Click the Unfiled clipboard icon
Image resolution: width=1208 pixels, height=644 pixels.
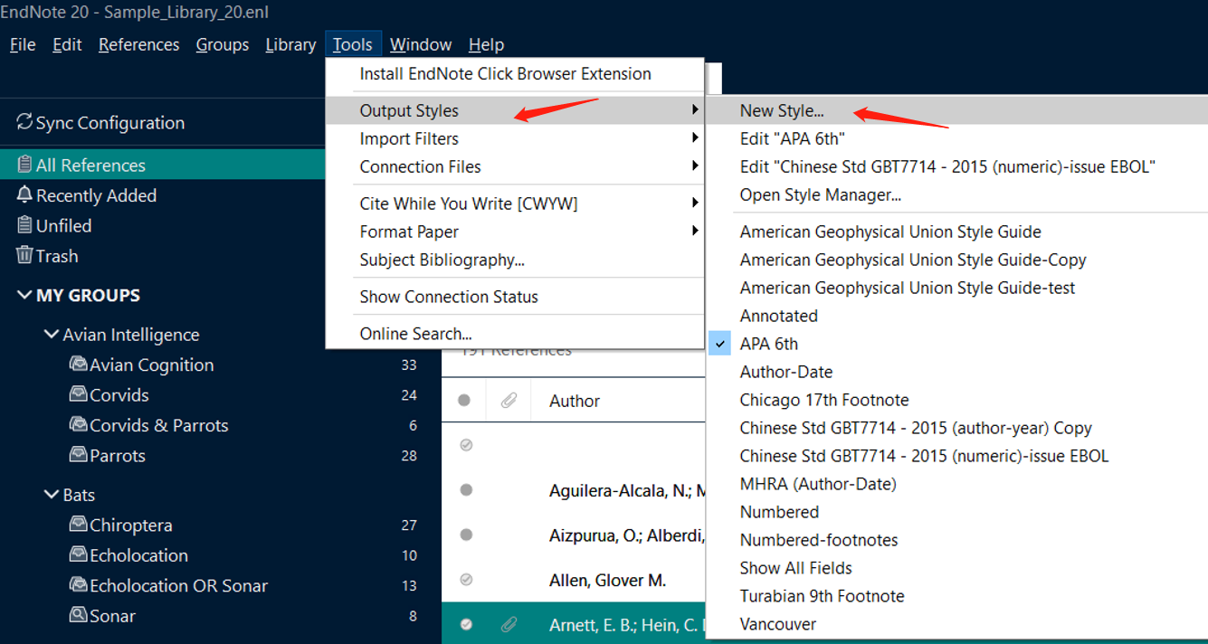[x=24, y=225]
